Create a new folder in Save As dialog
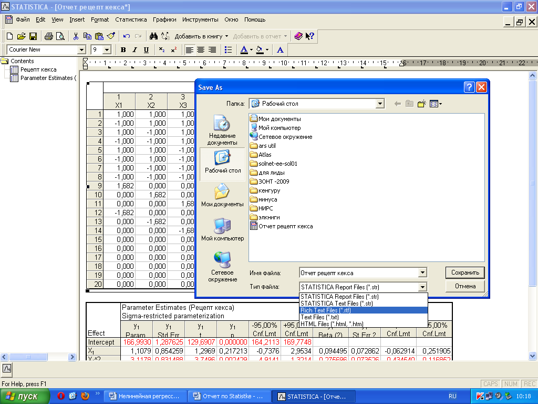This screenshot has height=404, width=538. click(x=421, y=104)
